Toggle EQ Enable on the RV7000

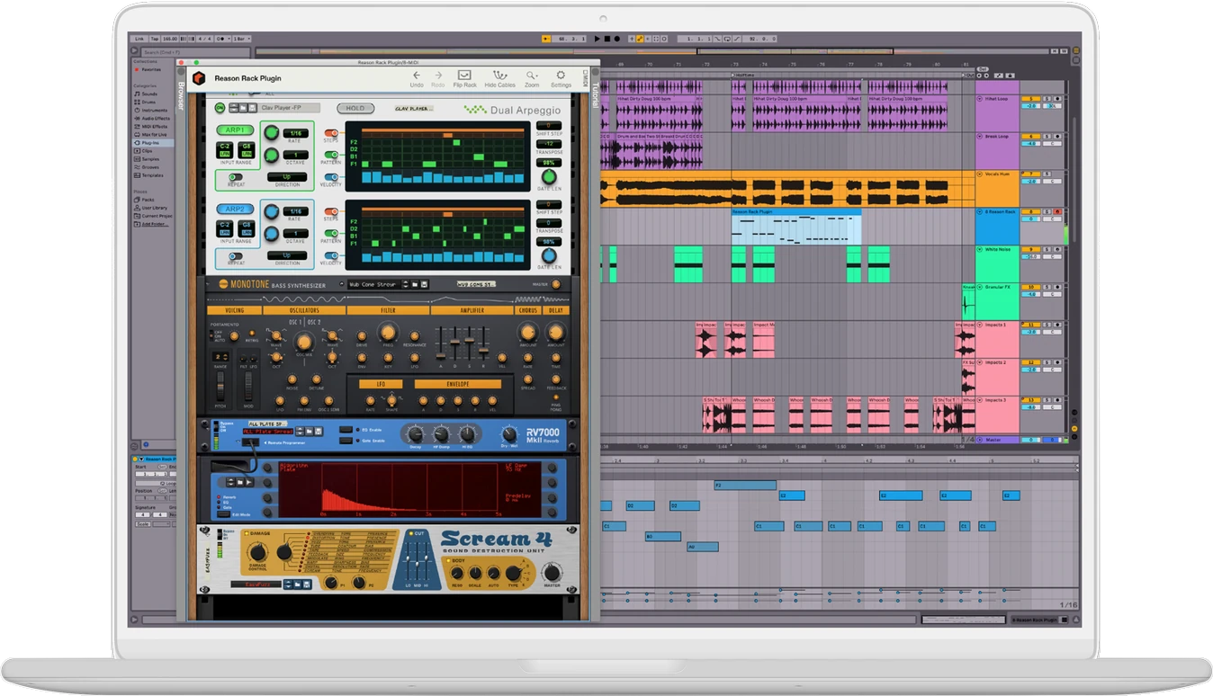(346, 431)
